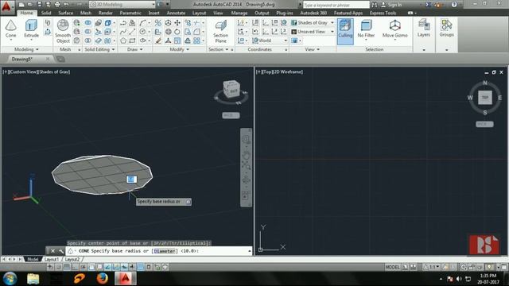The width and height of the screenshot is (509, 286).
Task: Switch to the Layout1 tab
Action: [52, 260]
